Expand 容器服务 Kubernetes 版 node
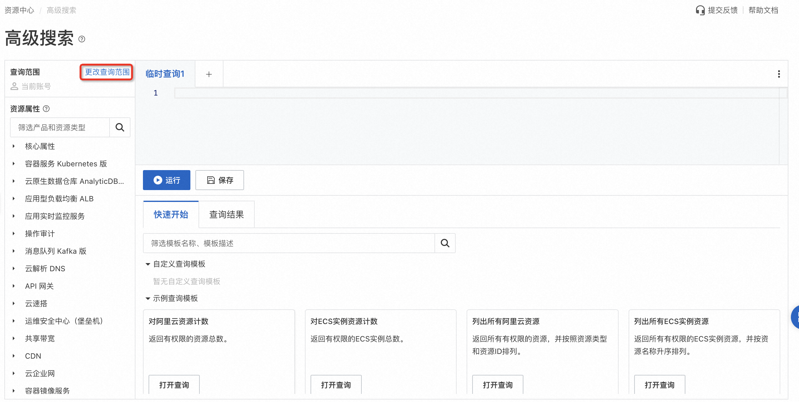 (14, 164)
